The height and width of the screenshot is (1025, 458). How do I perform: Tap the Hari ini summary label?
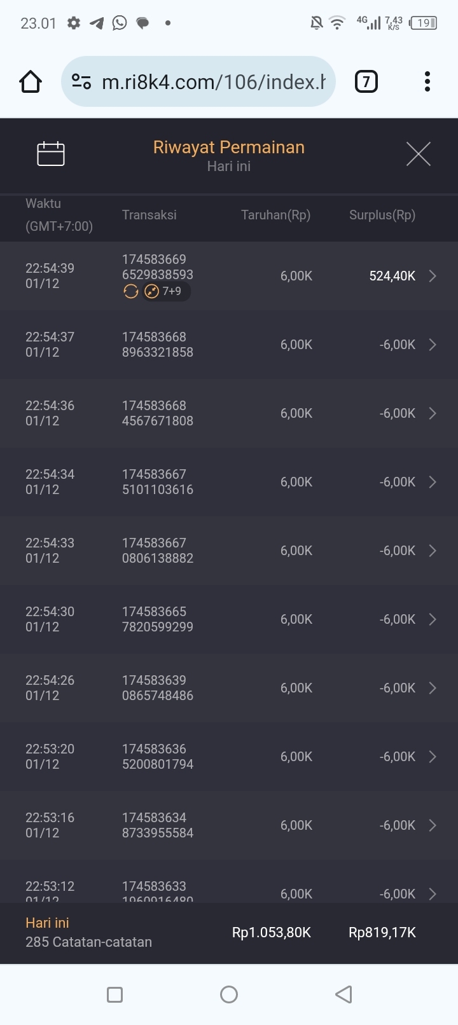click(47, 923)
